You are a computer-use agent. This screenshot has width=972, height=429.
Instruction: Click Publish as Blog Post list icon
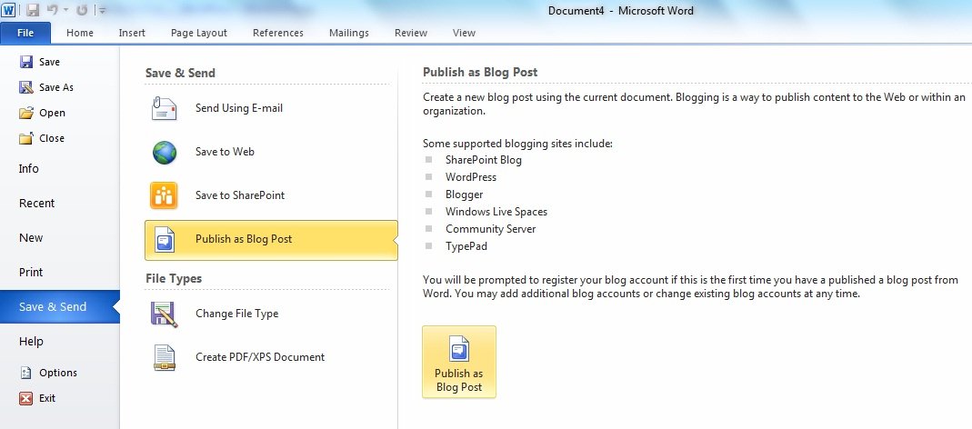[x=165, y=240]
